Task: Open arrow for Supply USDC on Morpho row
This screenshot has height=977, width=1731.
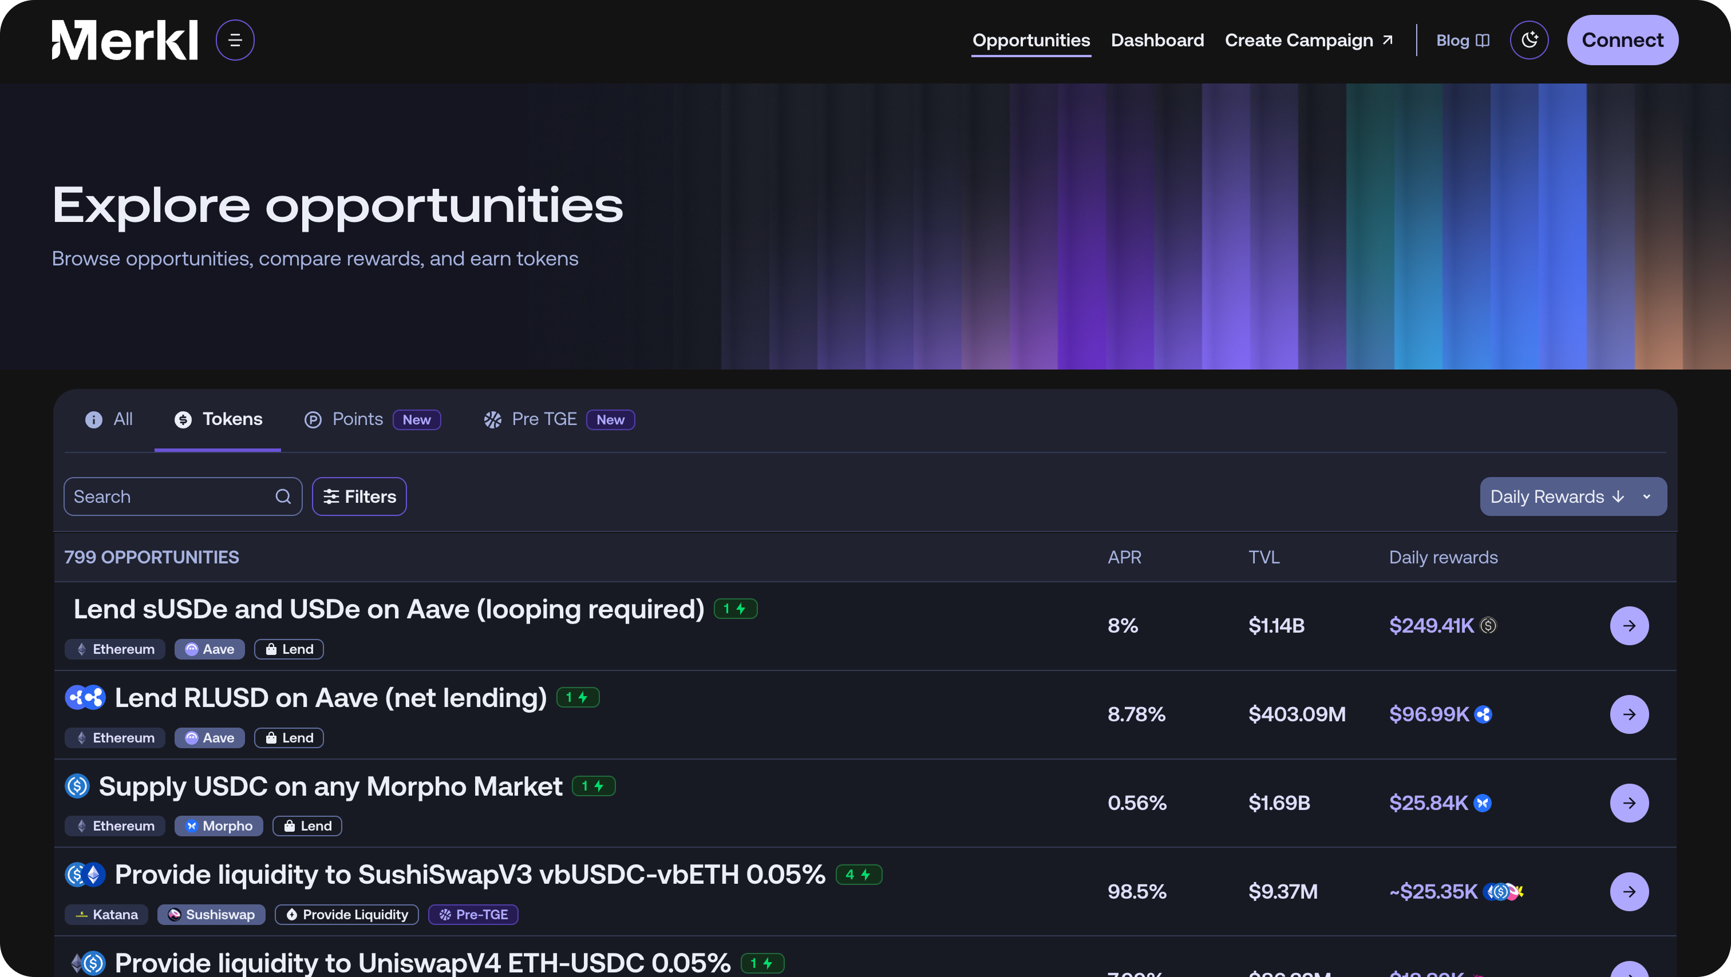Action: (x=1629, y=803)
